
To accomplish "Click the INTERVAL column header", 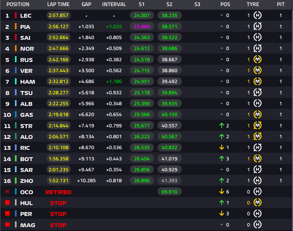I will click(x=114, y=4).
